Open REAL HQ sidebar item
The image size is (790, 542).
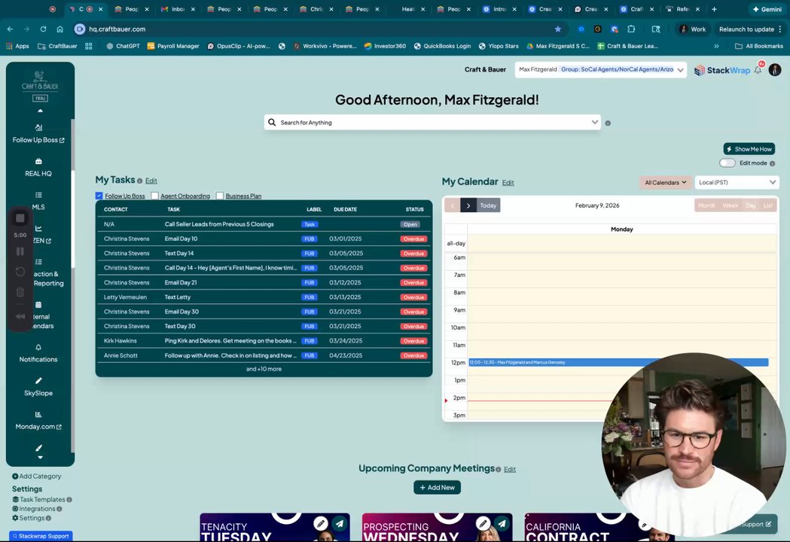(38, 168)
